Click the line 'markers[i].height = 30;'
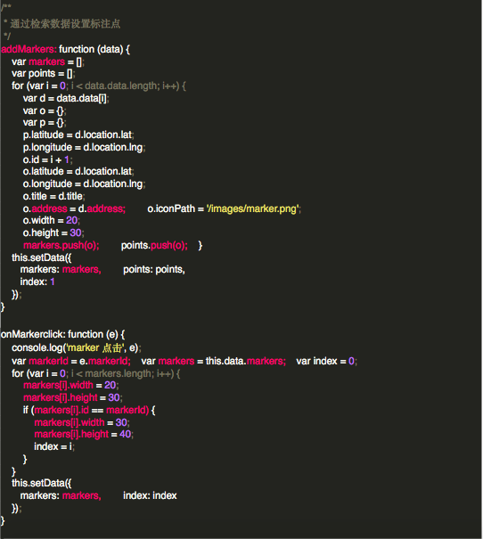Screen dimensions: 483x539 tap(73, 397)
